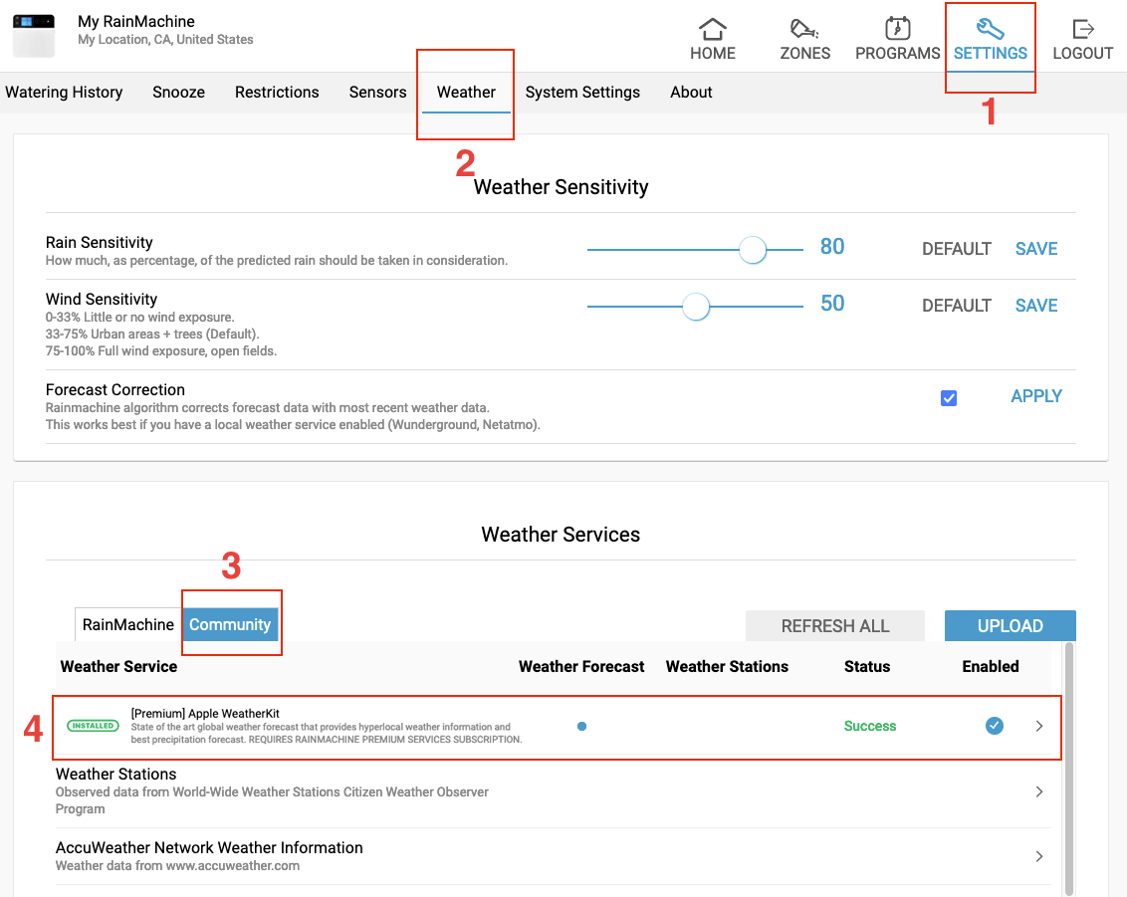The height and width of the screenshot is (897, 1127).
Task: Switch to the RainMachine services tab
Action: pyautogui.click(x=128, y=624)
